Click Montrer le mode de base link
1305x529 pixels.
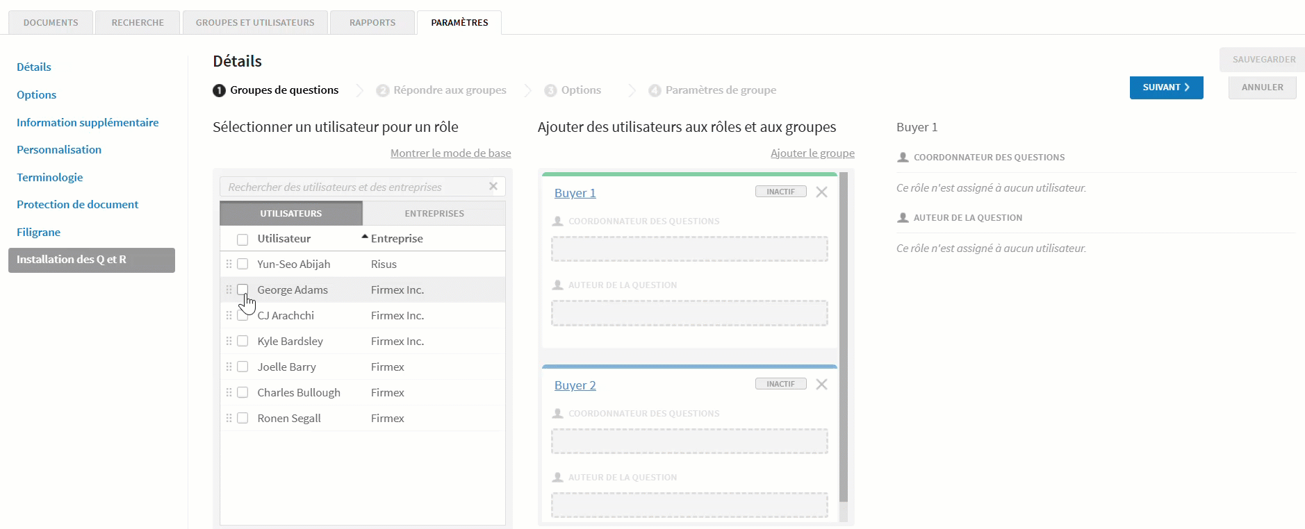[450, 153]
